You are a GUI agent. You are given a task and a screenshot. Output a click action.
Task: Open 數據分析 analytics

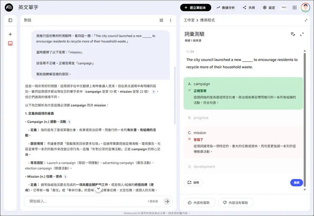225,8
